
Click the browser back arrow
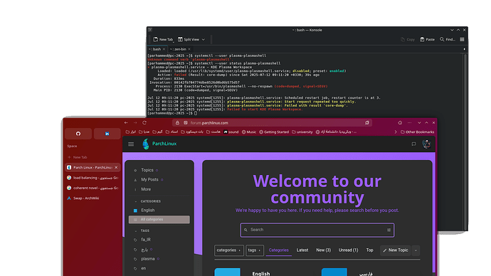coord(126,122)
